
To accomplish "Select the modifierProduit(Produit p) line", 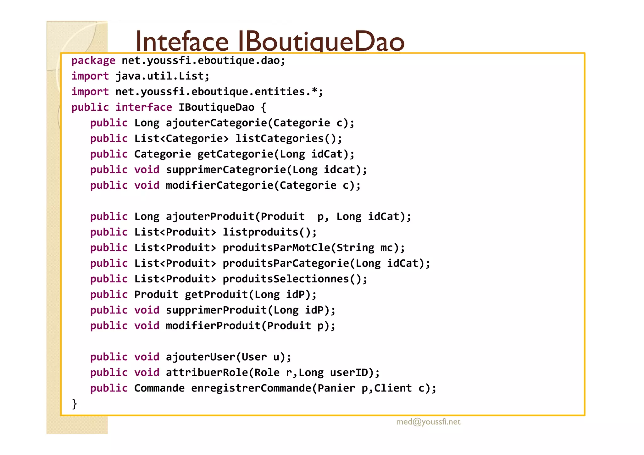I will pos(213,325).
